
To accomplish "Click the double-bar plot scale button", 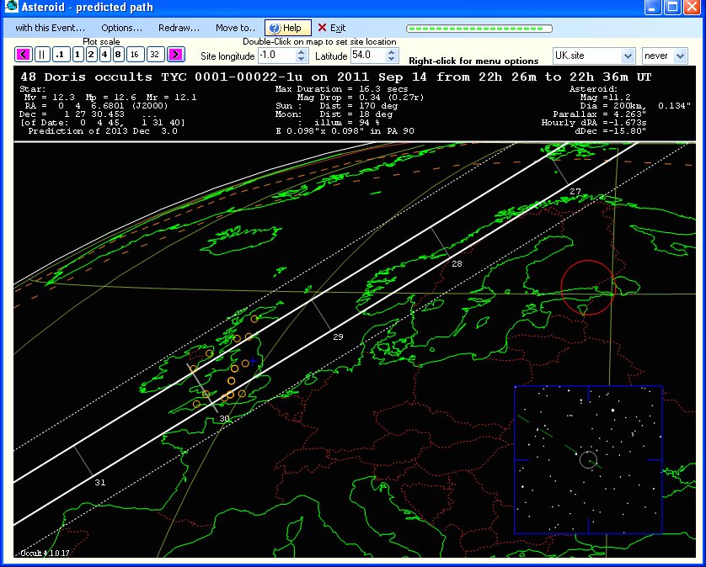I will (x=42, y=55).
